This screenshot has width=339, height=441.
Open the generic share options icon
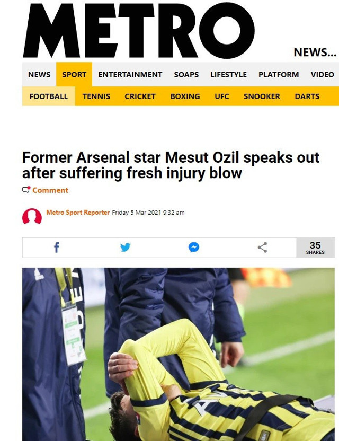[x=262, y=247]
